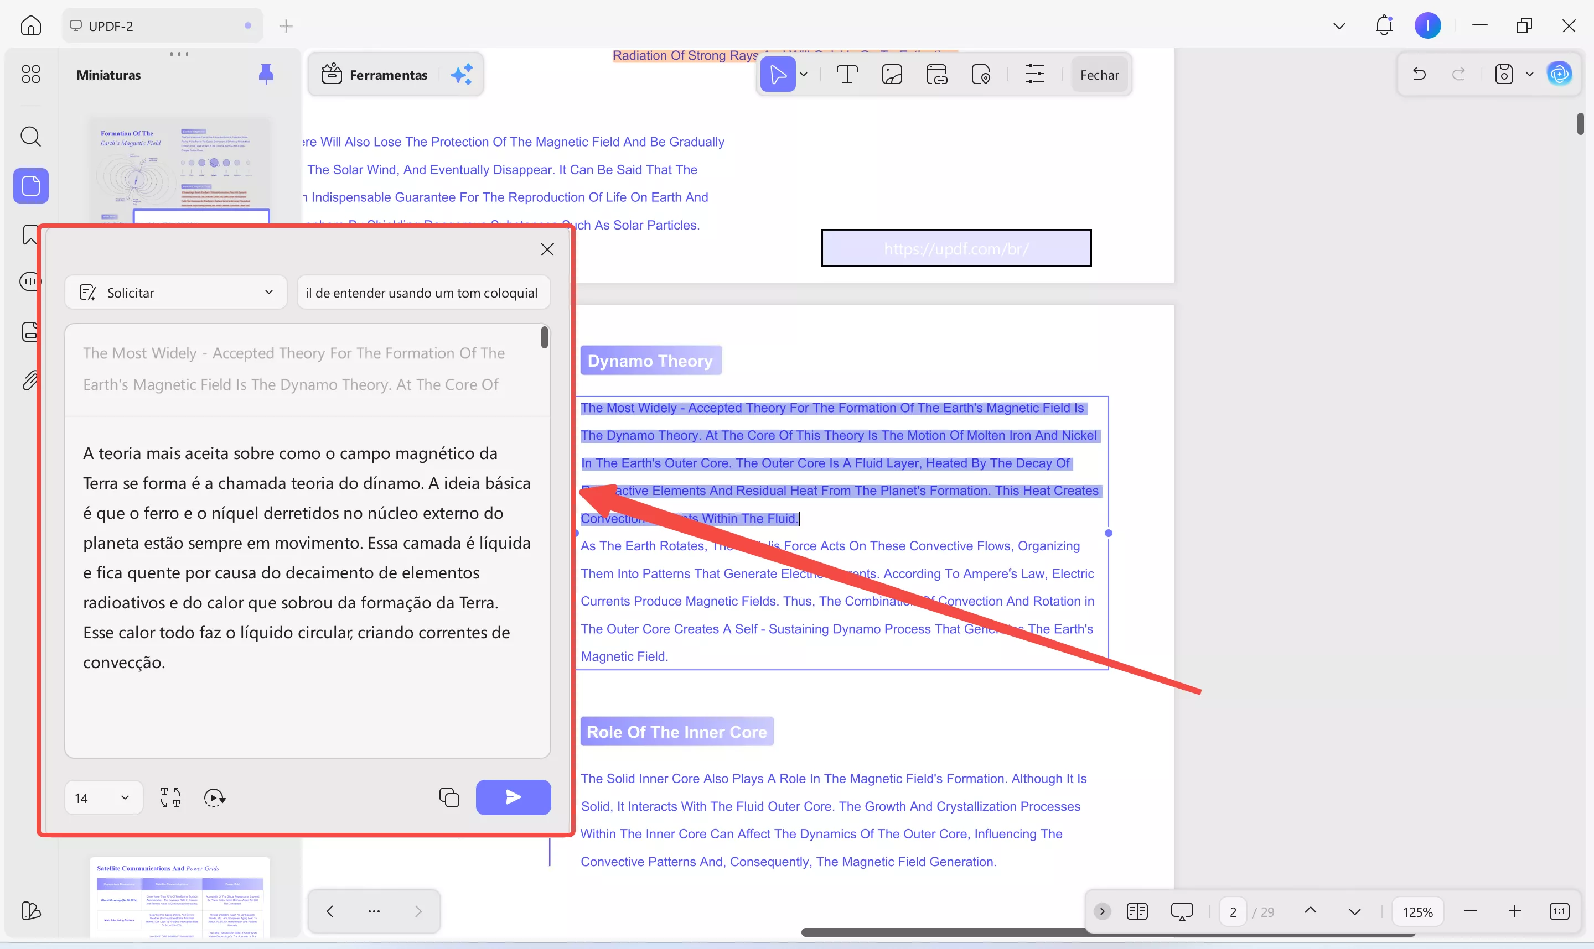This screenshot has width=1594, height=949.
Task: Select the link annotation tool
Action: 936,74
